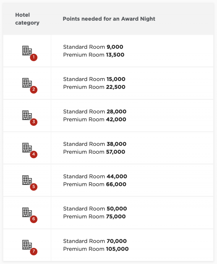Screen dimensions: 217x264
Task: Click Standard Room 38,000 points
Action: pyautogui.click(x=95, y=144)
